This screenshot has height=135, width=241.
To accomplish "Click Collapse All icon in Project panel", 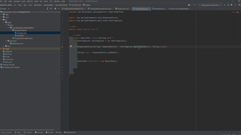I will pyautogui.click(x=51, y=9).
